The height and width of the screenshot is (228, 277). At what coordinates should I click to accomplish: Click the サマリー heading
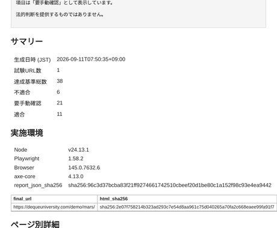pyautogui.click(x=26, y=41)
